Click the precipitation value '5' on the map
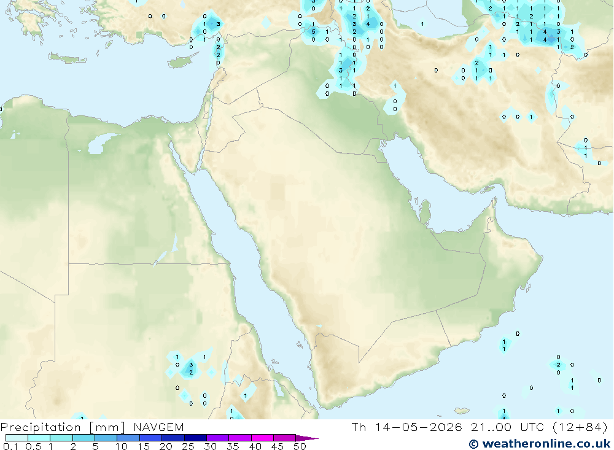The height and width of the screenshot is (450, 614). [x=313, y=32]
